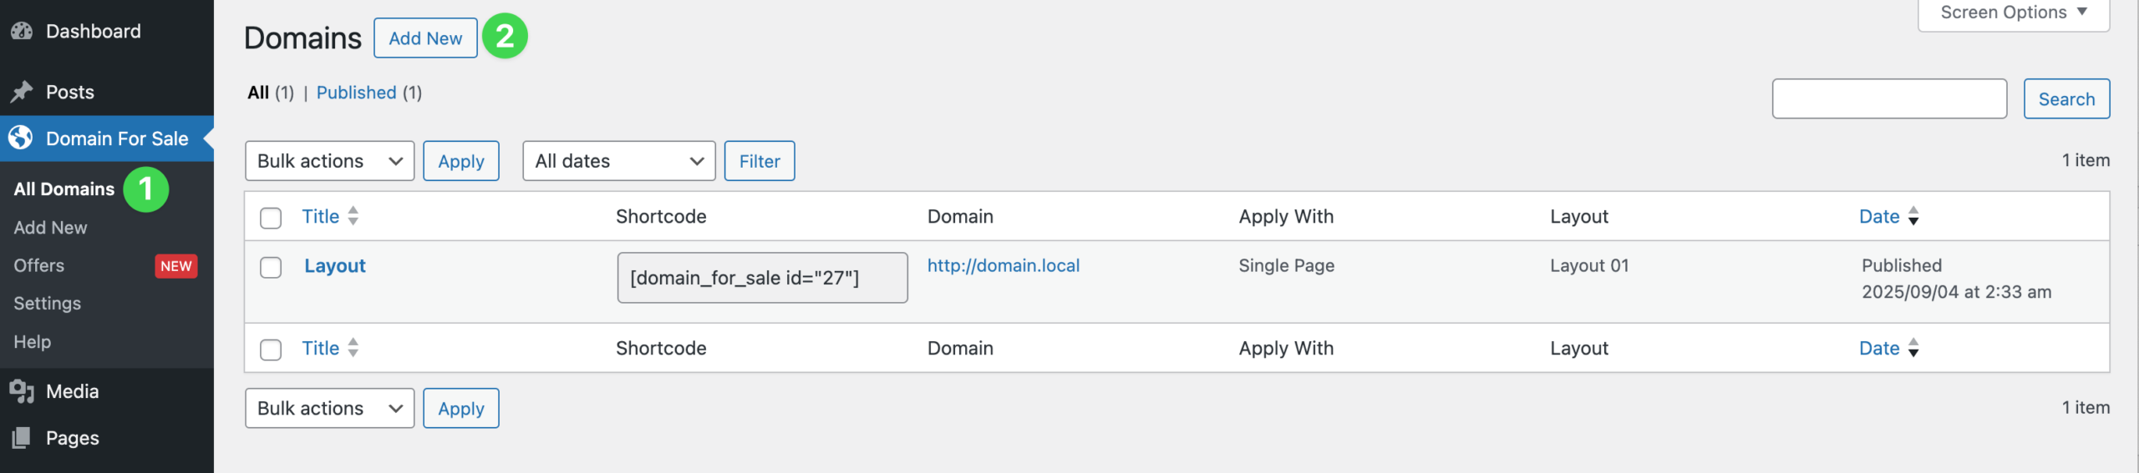Open Add New submenu item in sidebar

[50, 228]
